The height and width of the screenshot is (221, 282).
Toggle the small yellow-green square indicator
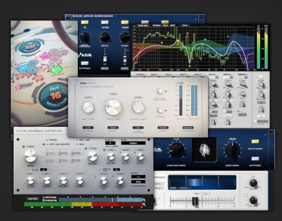pos(245,195)
